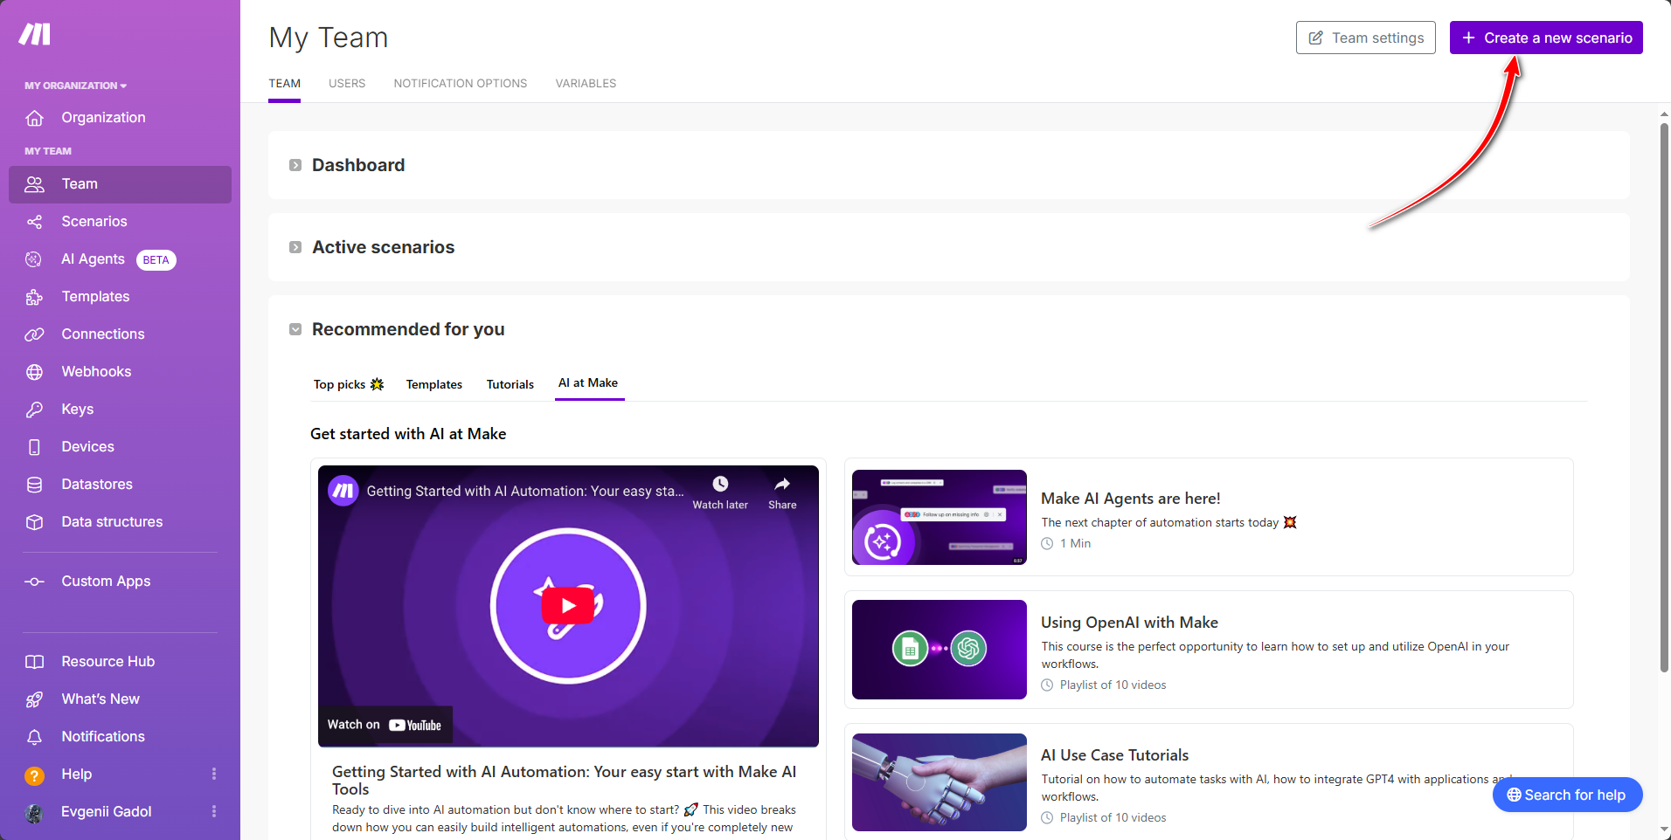Click Evgenii Gadol's avatar picture
This screenshot has height=840, width=1671.
tap(34, 813)
